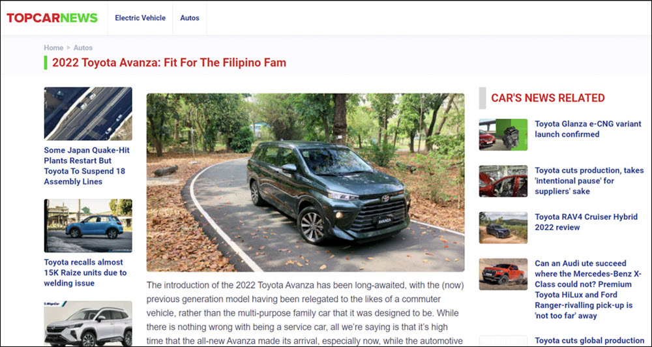Click the main Toyota Avanza photo

pyautogui.click(x=306, y=182)
